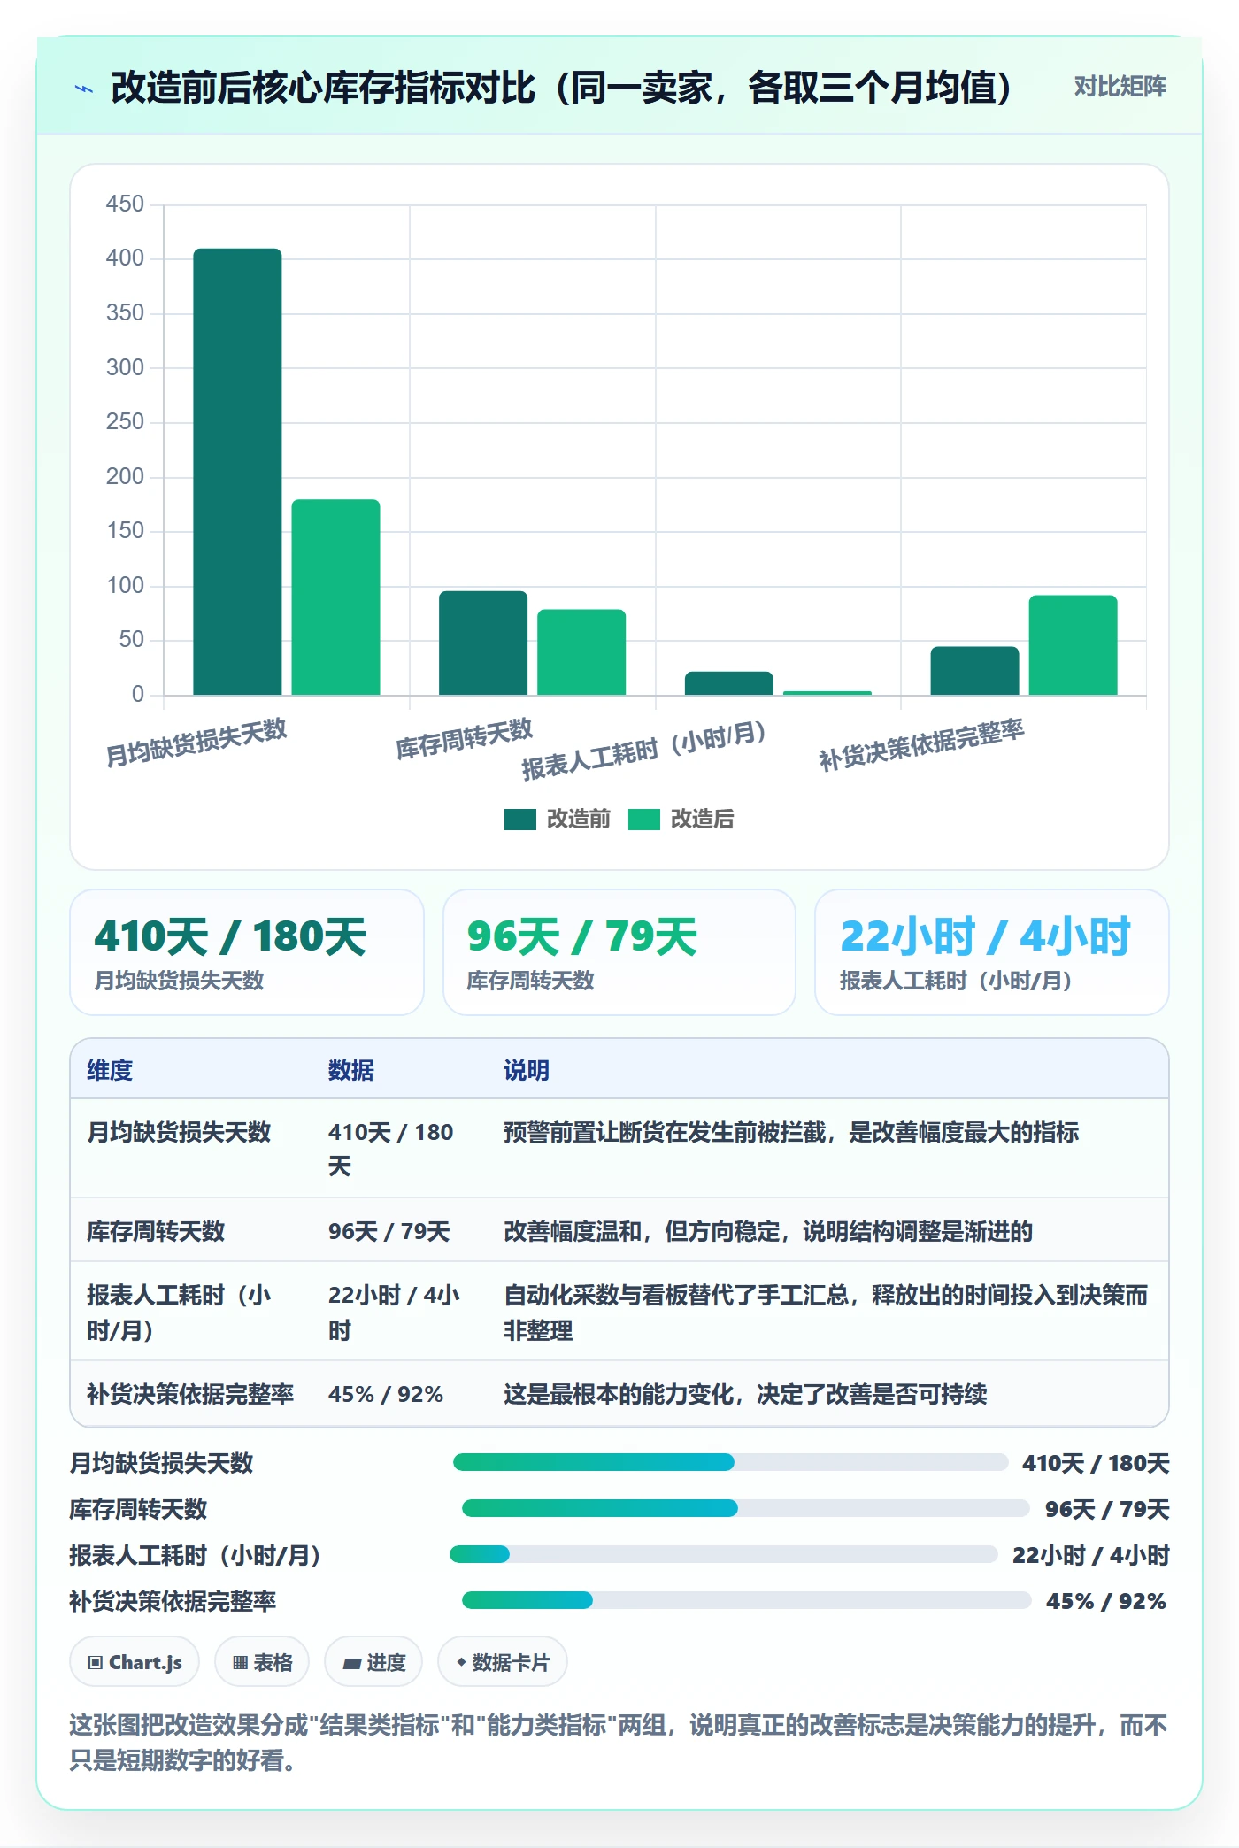Click the 补货决策依据完整率 x-axis label on the chart
This screenshot has width=1239, height=1848.
click(x=921, y=745)
